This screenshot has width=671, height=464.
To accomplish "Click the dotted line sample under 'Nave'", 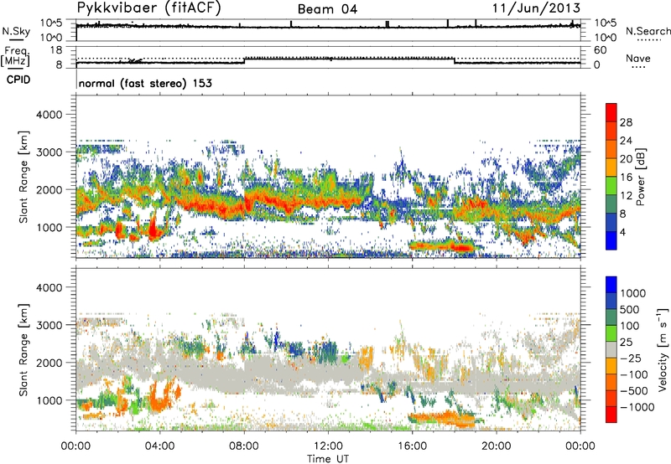I will tap(638, 68).
